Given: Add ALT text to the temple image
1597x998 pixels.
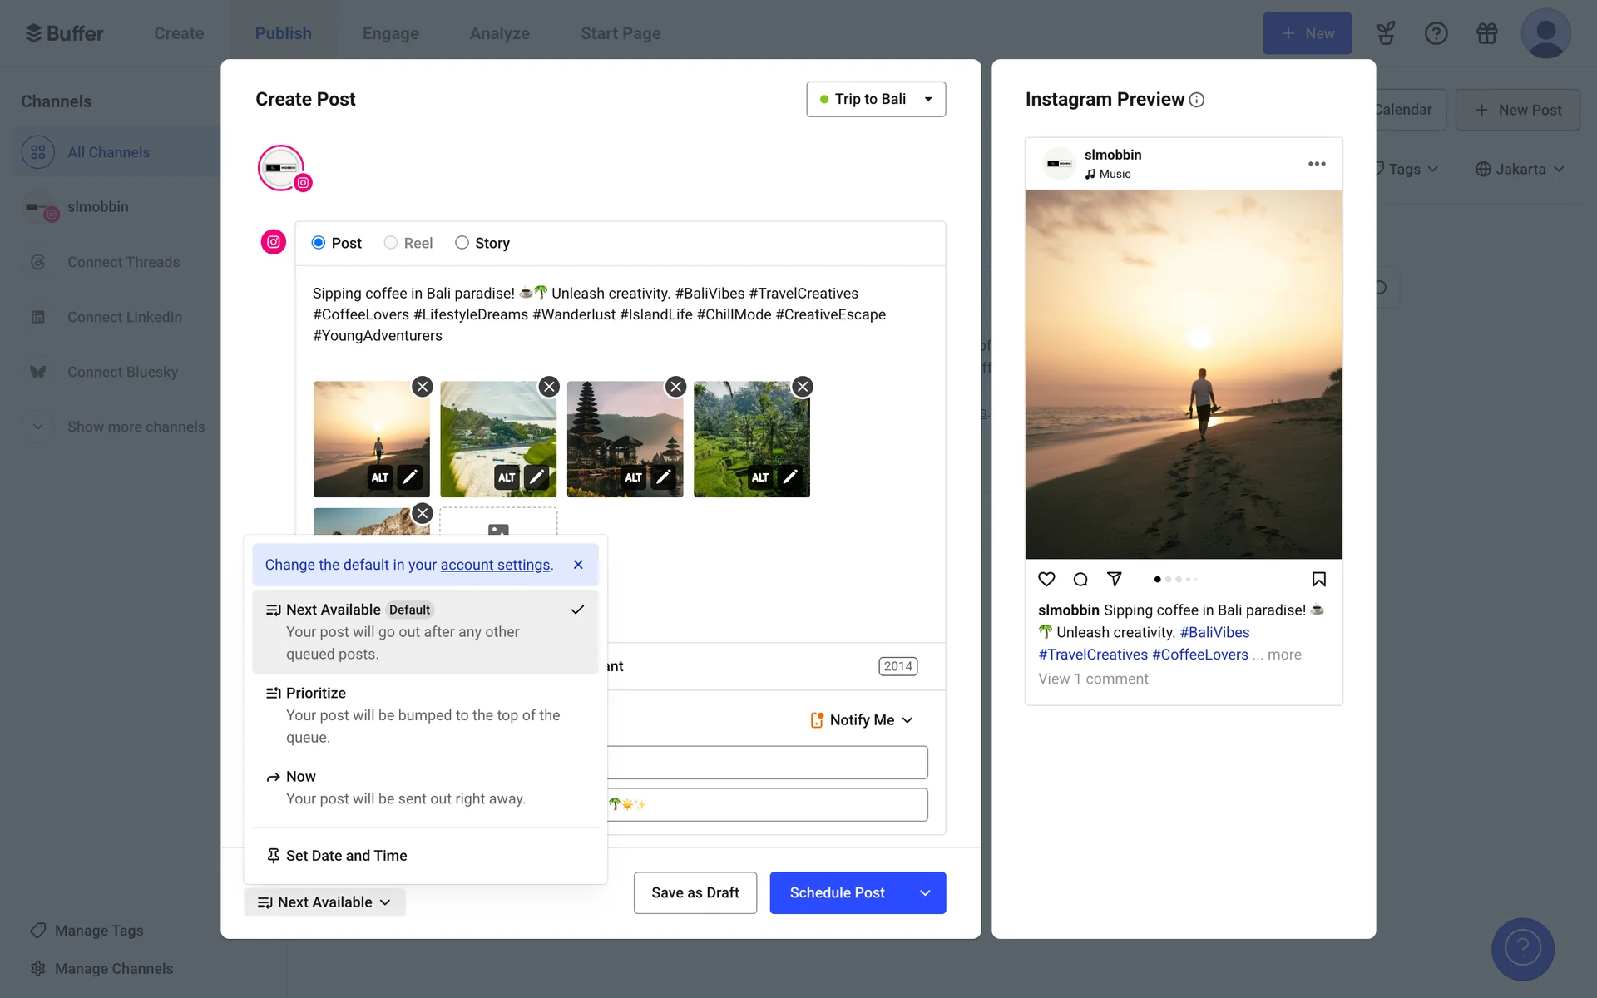Looking at the screenshot, I should 633,477.
